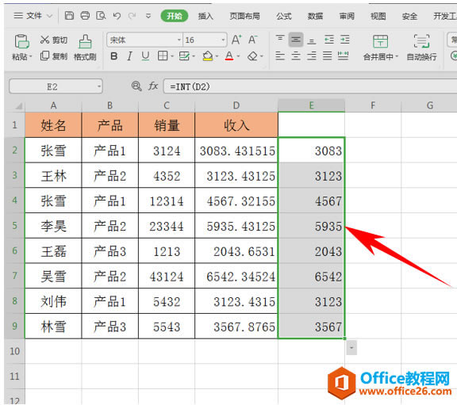The image size is (457, 405).
Task: Expand the Name Box dropdown arrow
Action: (99, 86)
